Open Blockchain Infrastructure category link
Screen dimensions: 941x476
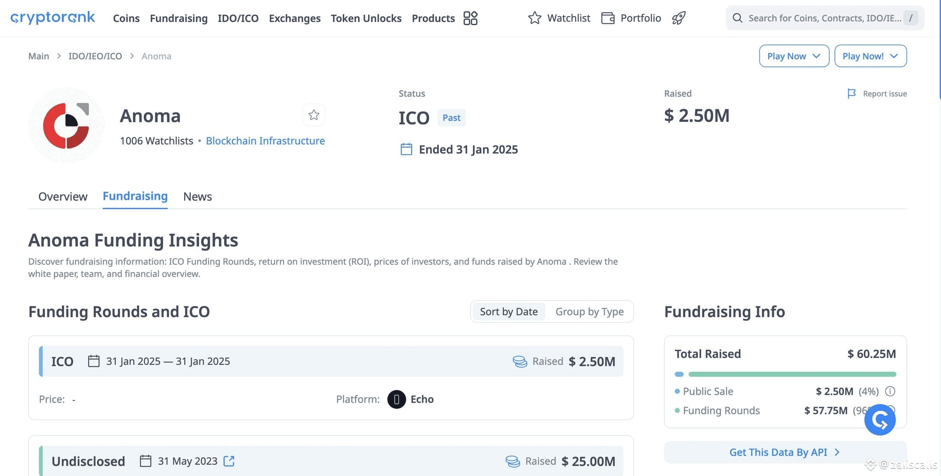(x=265, y=141)
